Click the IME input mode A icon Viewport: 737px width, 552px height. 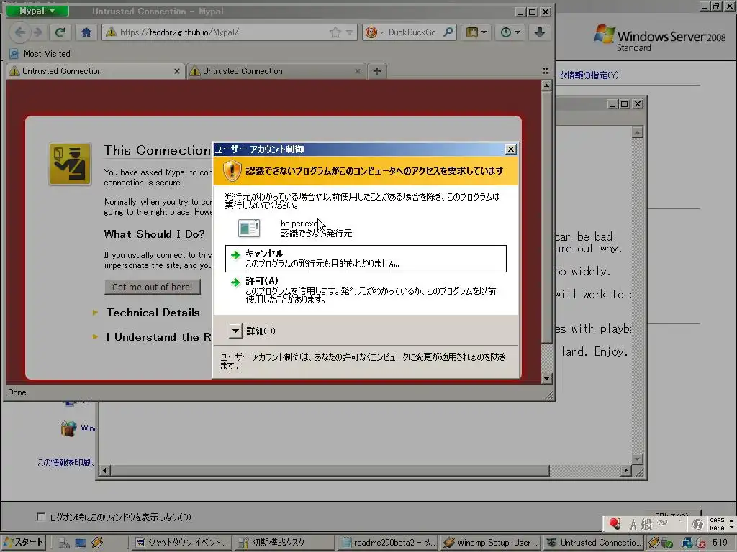pos(633,524)
